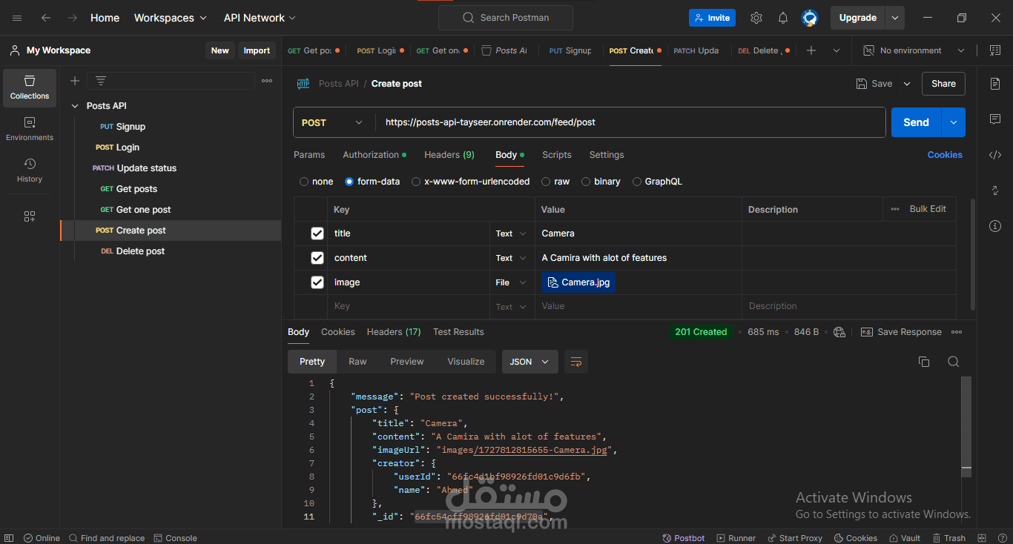Go back with the left arrow
The height and width of the screenshot is (544, 1013).
(46, 18)
